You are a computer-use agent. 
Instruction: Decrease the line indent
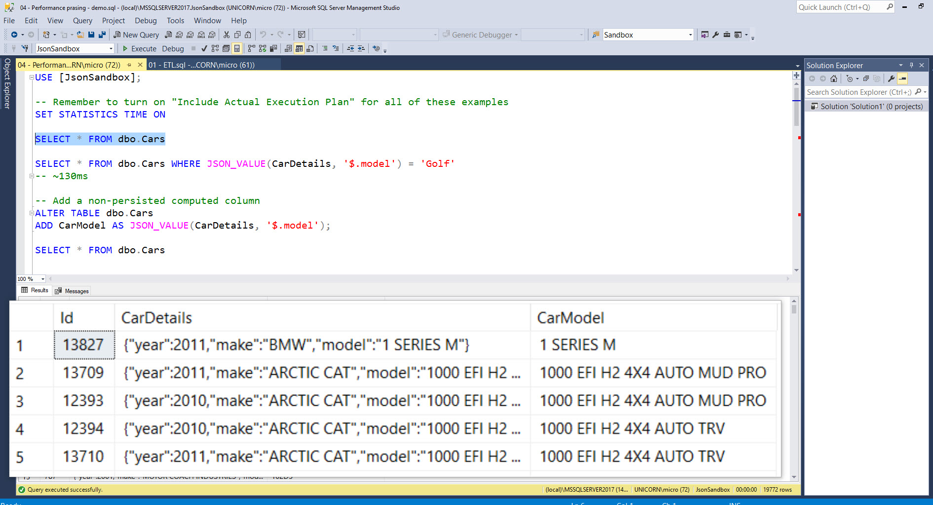click(350, 48)
